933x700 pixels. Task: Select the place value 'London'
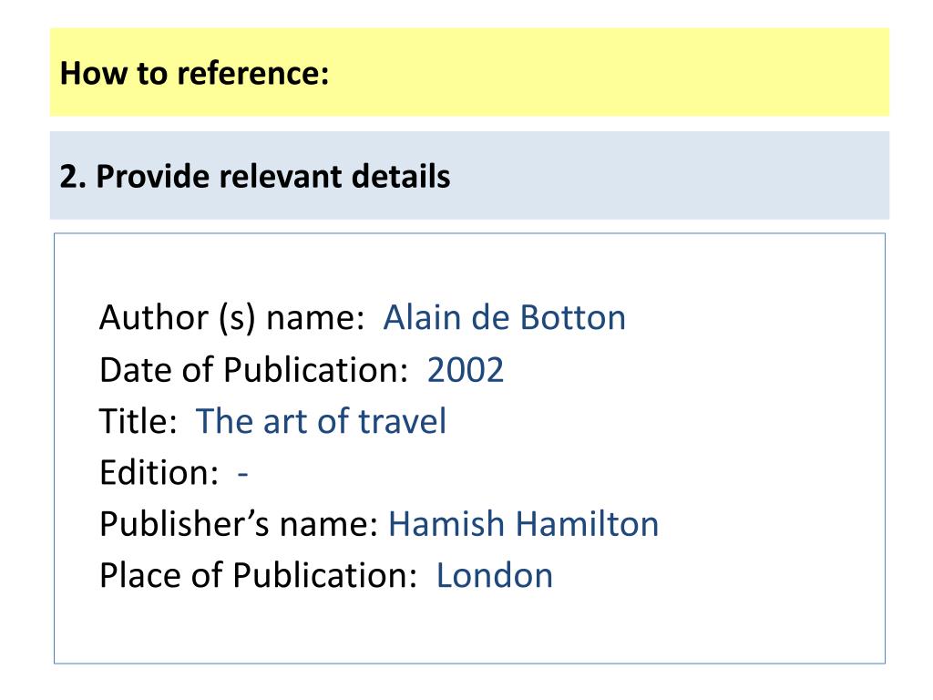click(x=495, y=576)
